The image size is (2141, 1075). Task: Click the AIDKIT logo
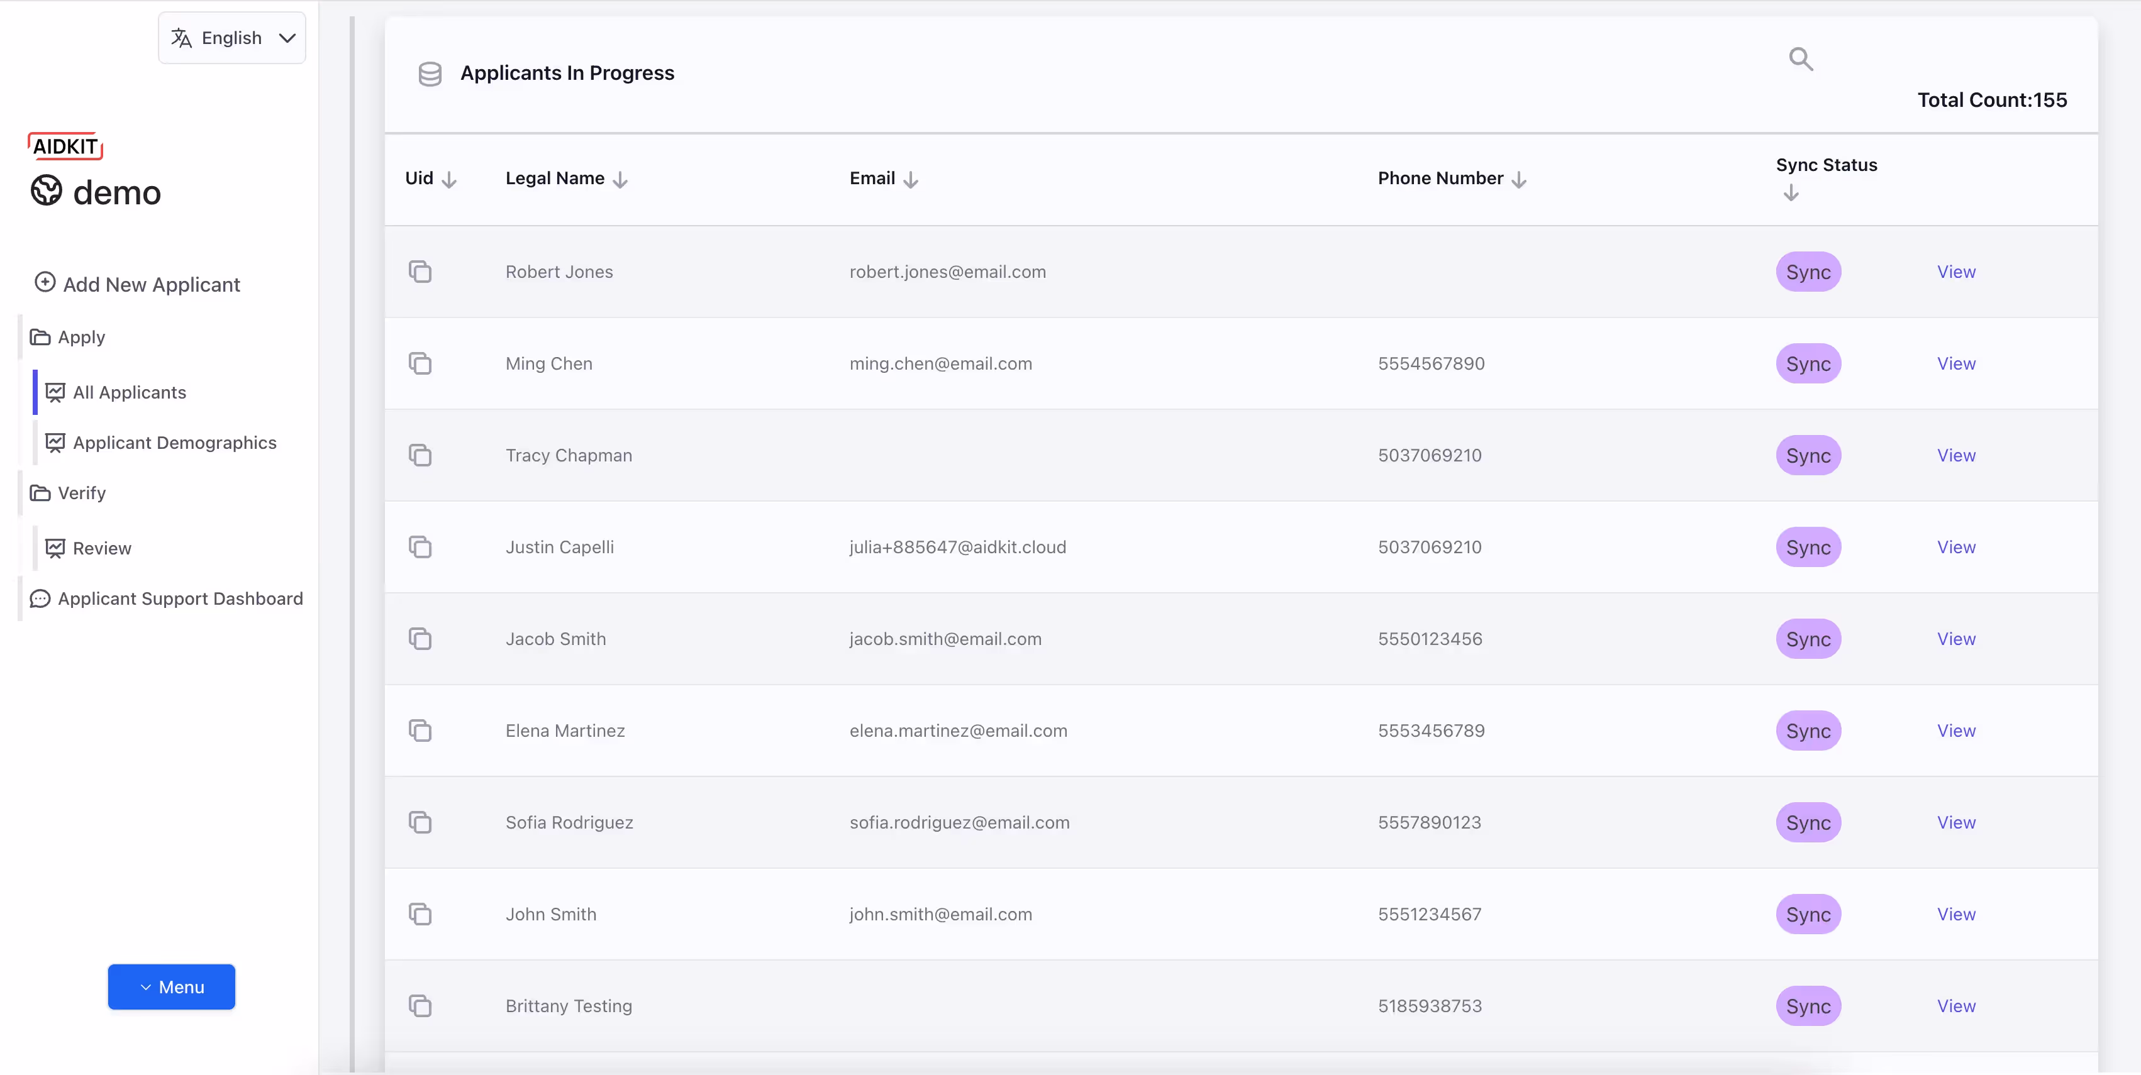coord(65,146)
